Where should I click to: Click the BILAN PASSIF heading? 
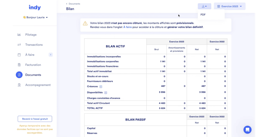point(135,120)
